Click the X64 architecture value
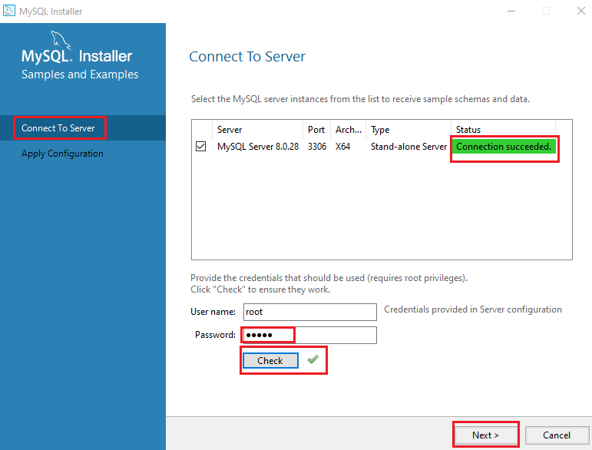 pos(342,147)
